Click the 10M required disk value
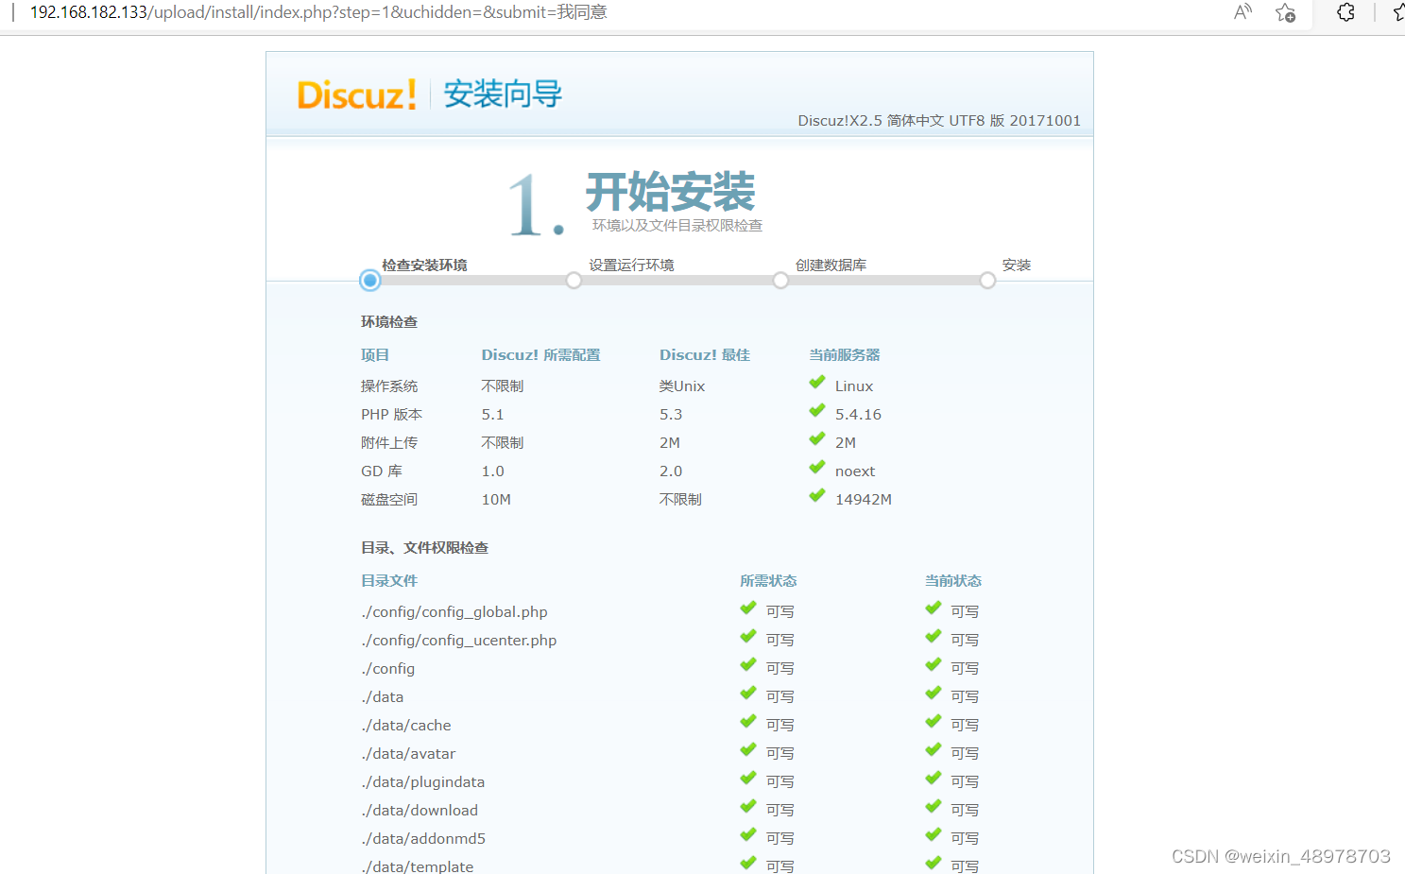This screenshot has height=874, width=1405. [496, 500]
